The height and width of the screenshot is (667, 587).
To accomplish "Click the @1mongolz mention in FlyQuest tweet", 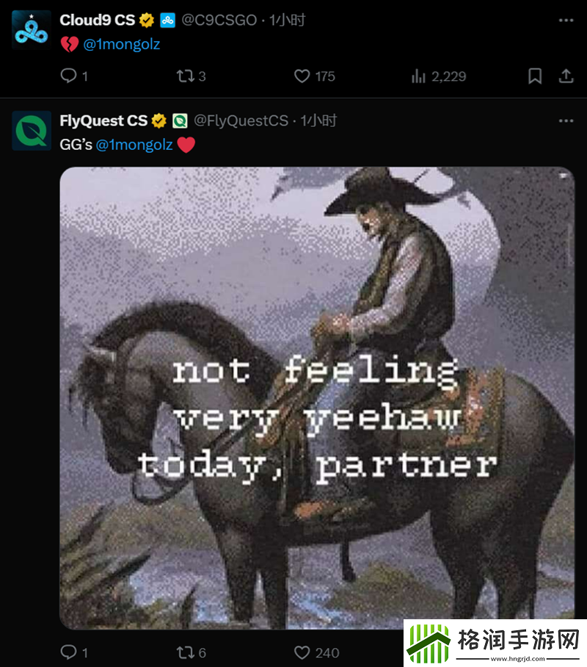I will click(134, 145).
